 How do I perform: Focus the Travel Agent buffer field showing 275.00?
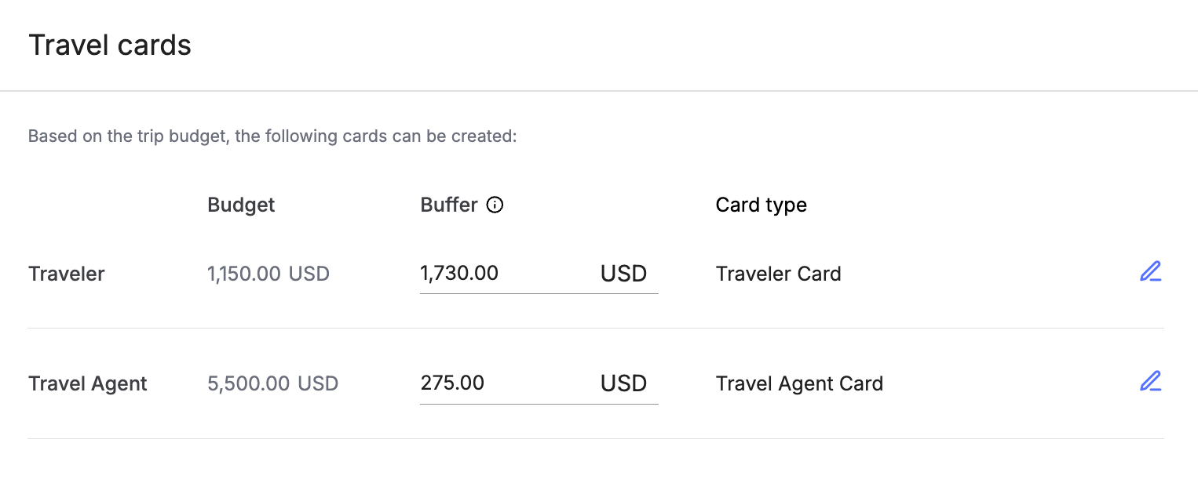click(539, 383)
